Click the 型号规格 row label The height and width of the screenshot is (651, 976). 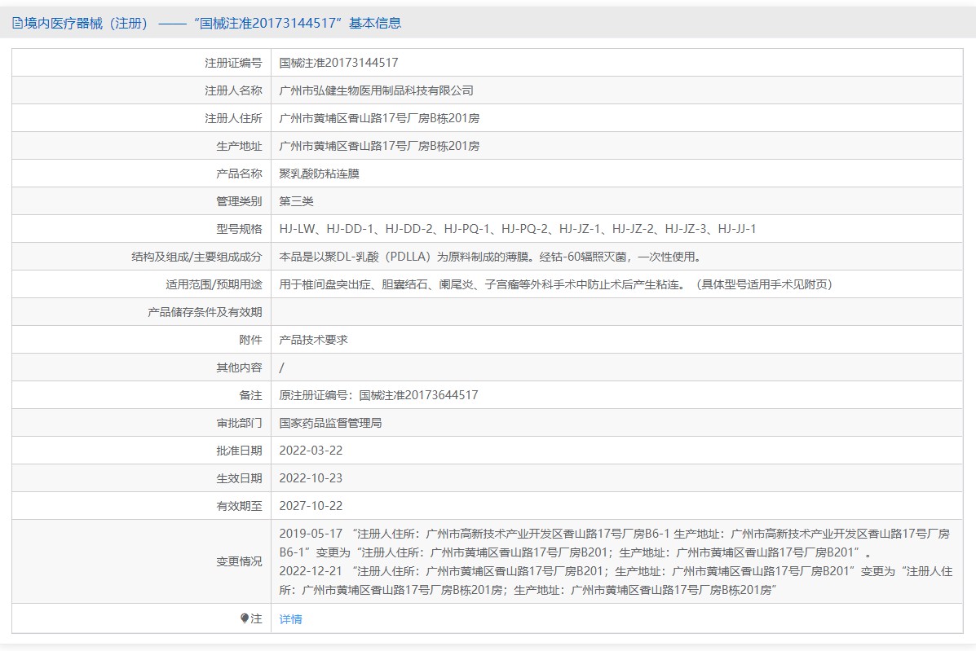pyautogui.click(x=239, y=229)
